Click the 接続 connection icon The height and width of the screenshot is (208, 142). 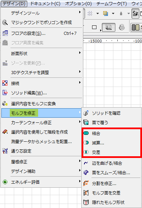click(x=5, y=83)
